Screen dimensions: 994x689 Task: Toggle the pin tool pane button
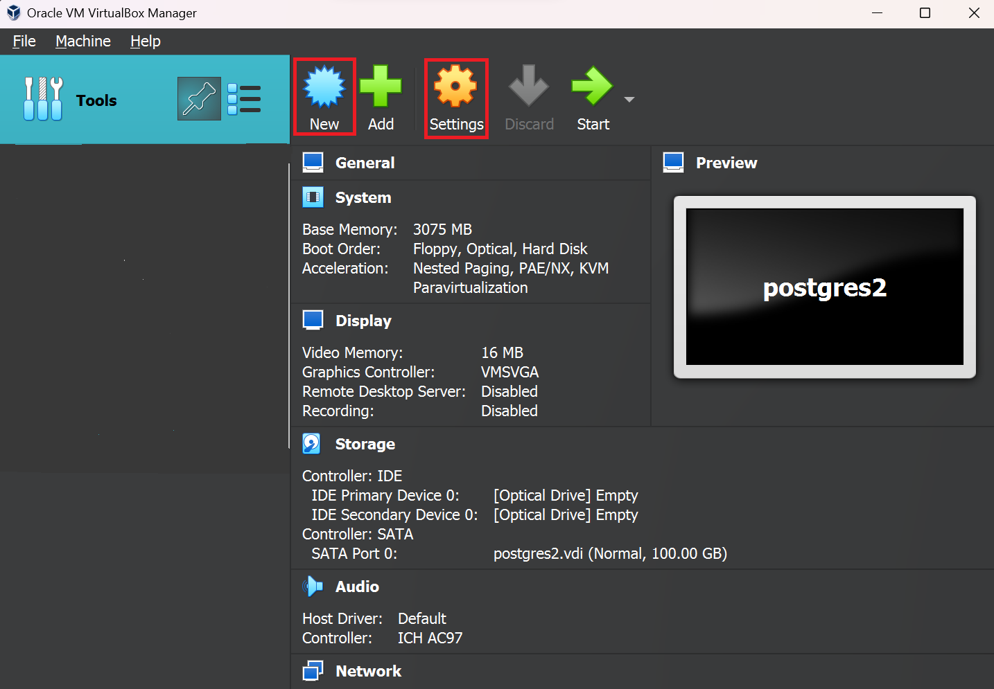click(x=199, y=99)
